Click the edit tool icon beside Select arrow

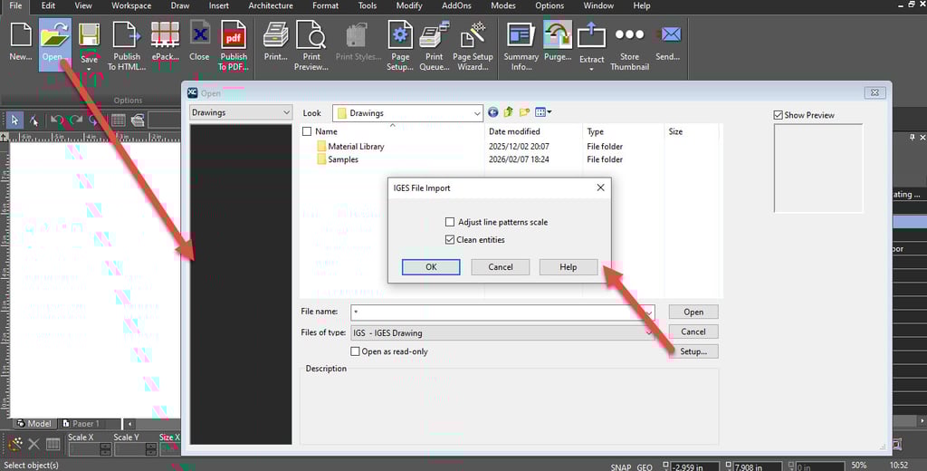33,120
